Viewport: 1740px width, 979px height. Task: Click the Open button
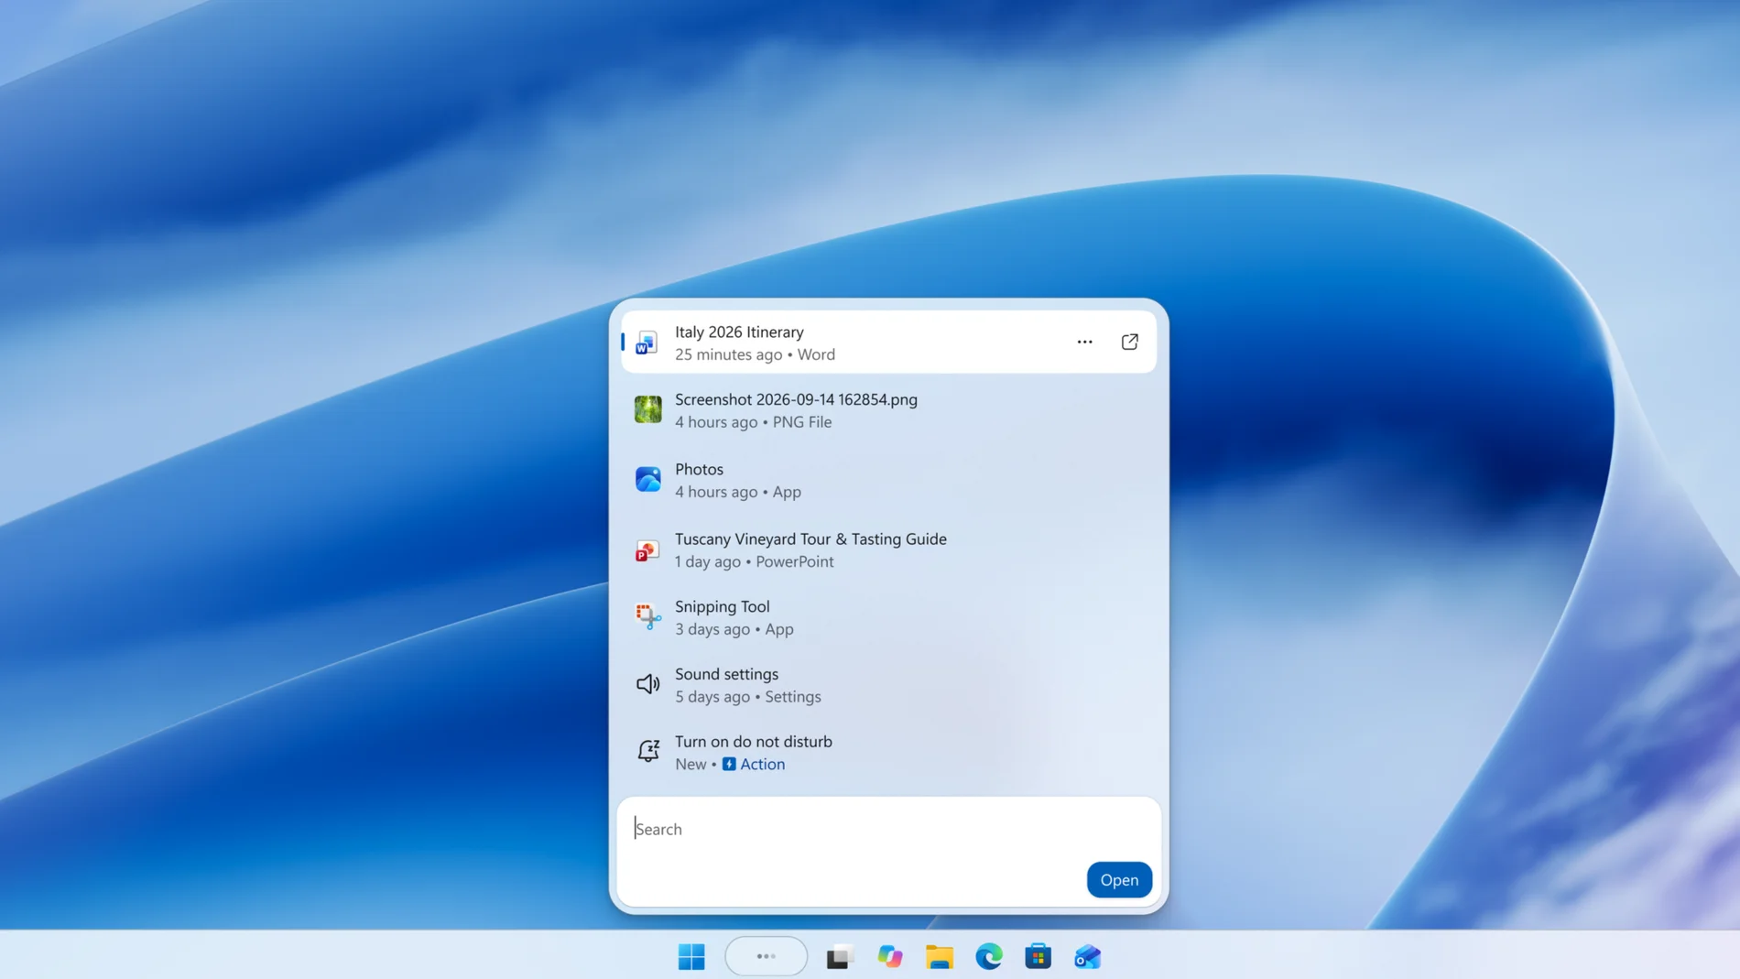(x=1119, y=879)
